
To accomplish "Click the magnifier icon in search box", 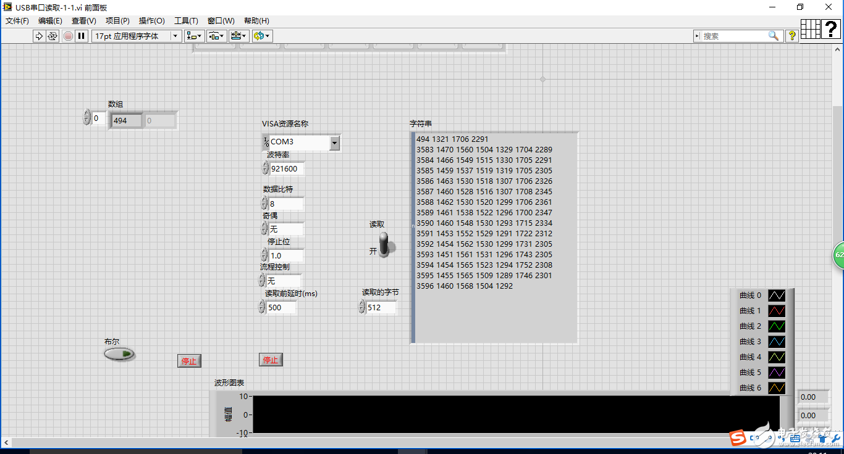I will coord(774,36).
